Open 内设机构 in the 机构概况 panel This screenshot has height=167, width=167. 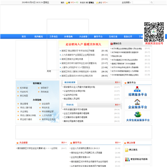click(x=24, y=92)
